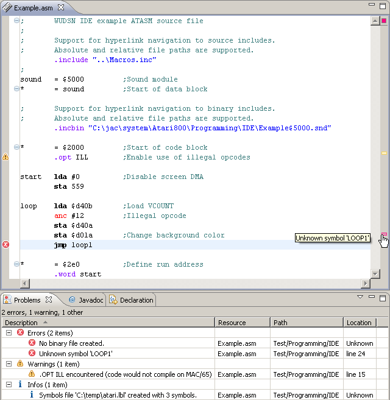Click the 'start' label before lda #0
The image size is (390, 400).
[x=30, y=177]
